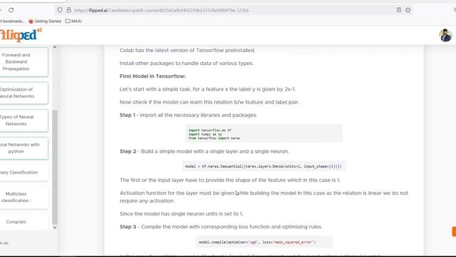456x257 pixels.
Task: Open Getting Started bookmark
Action: point(45,21)
